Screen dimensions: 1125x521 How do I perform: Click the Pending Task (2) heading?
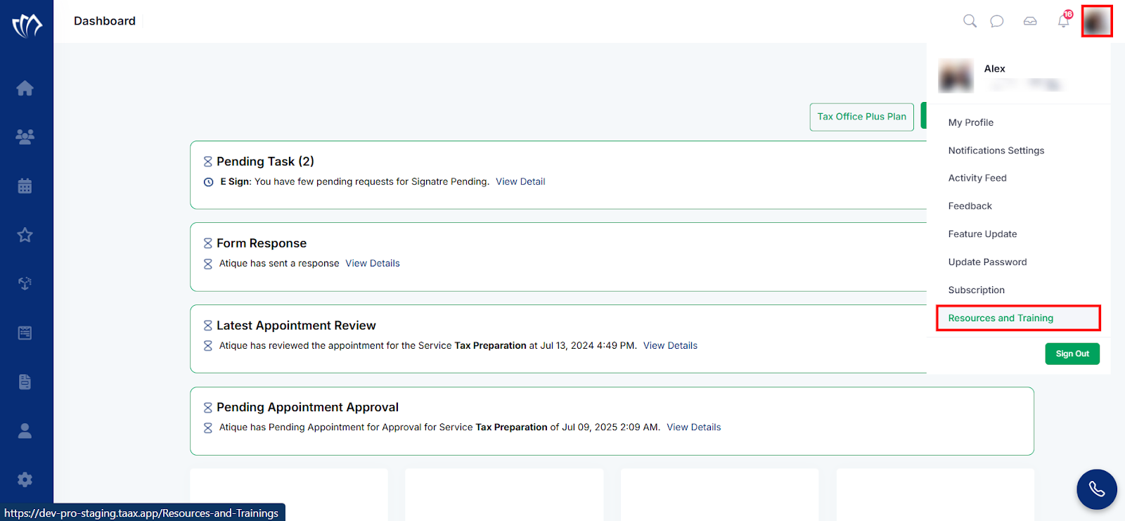pos(265,162)
